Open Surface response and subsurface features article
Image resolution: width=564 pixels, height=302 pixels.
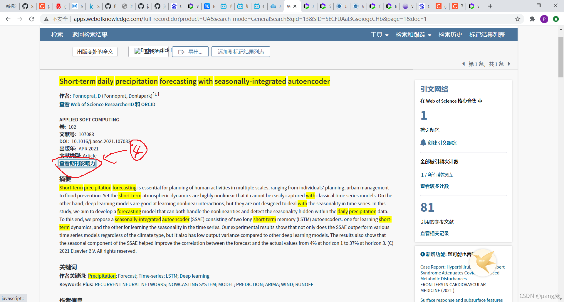pyautogui.click(x=461, y=300)
